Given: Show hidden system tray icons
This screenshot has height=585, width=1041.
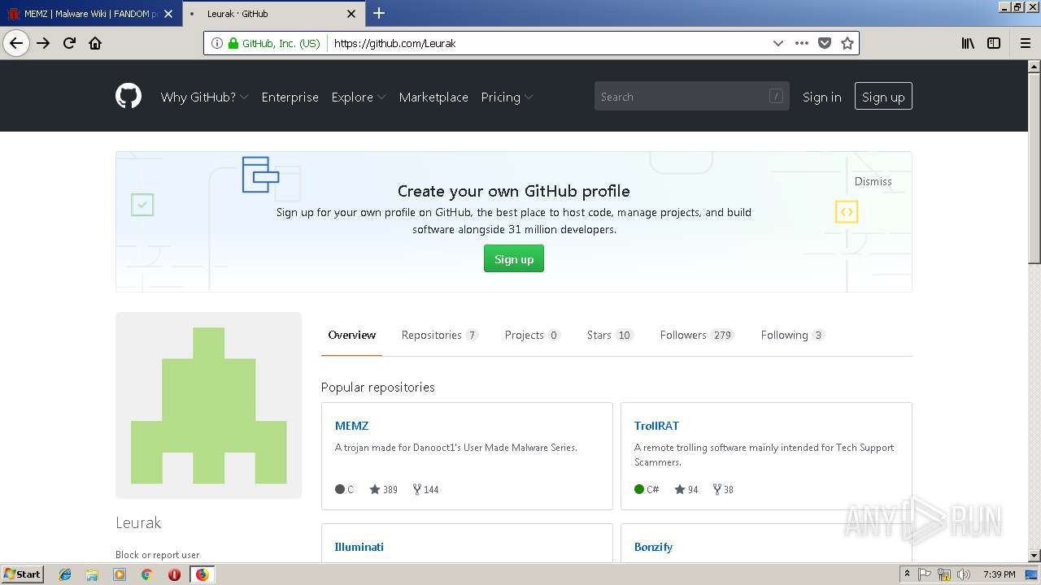Looking at the screenshot, I should [907, 574].
